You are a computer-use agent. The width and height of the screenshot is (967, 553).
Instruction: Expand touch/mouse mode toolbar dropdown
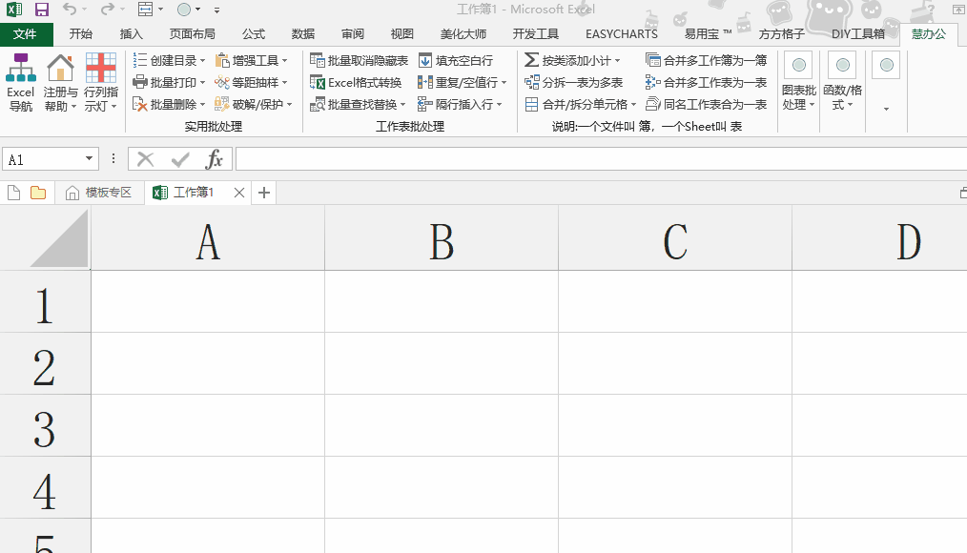tap(160, 10)
